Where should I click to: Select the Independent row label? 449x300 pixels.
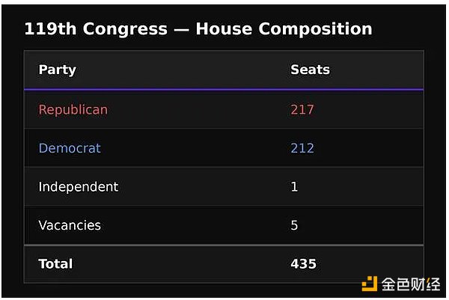tap(79, 187)
